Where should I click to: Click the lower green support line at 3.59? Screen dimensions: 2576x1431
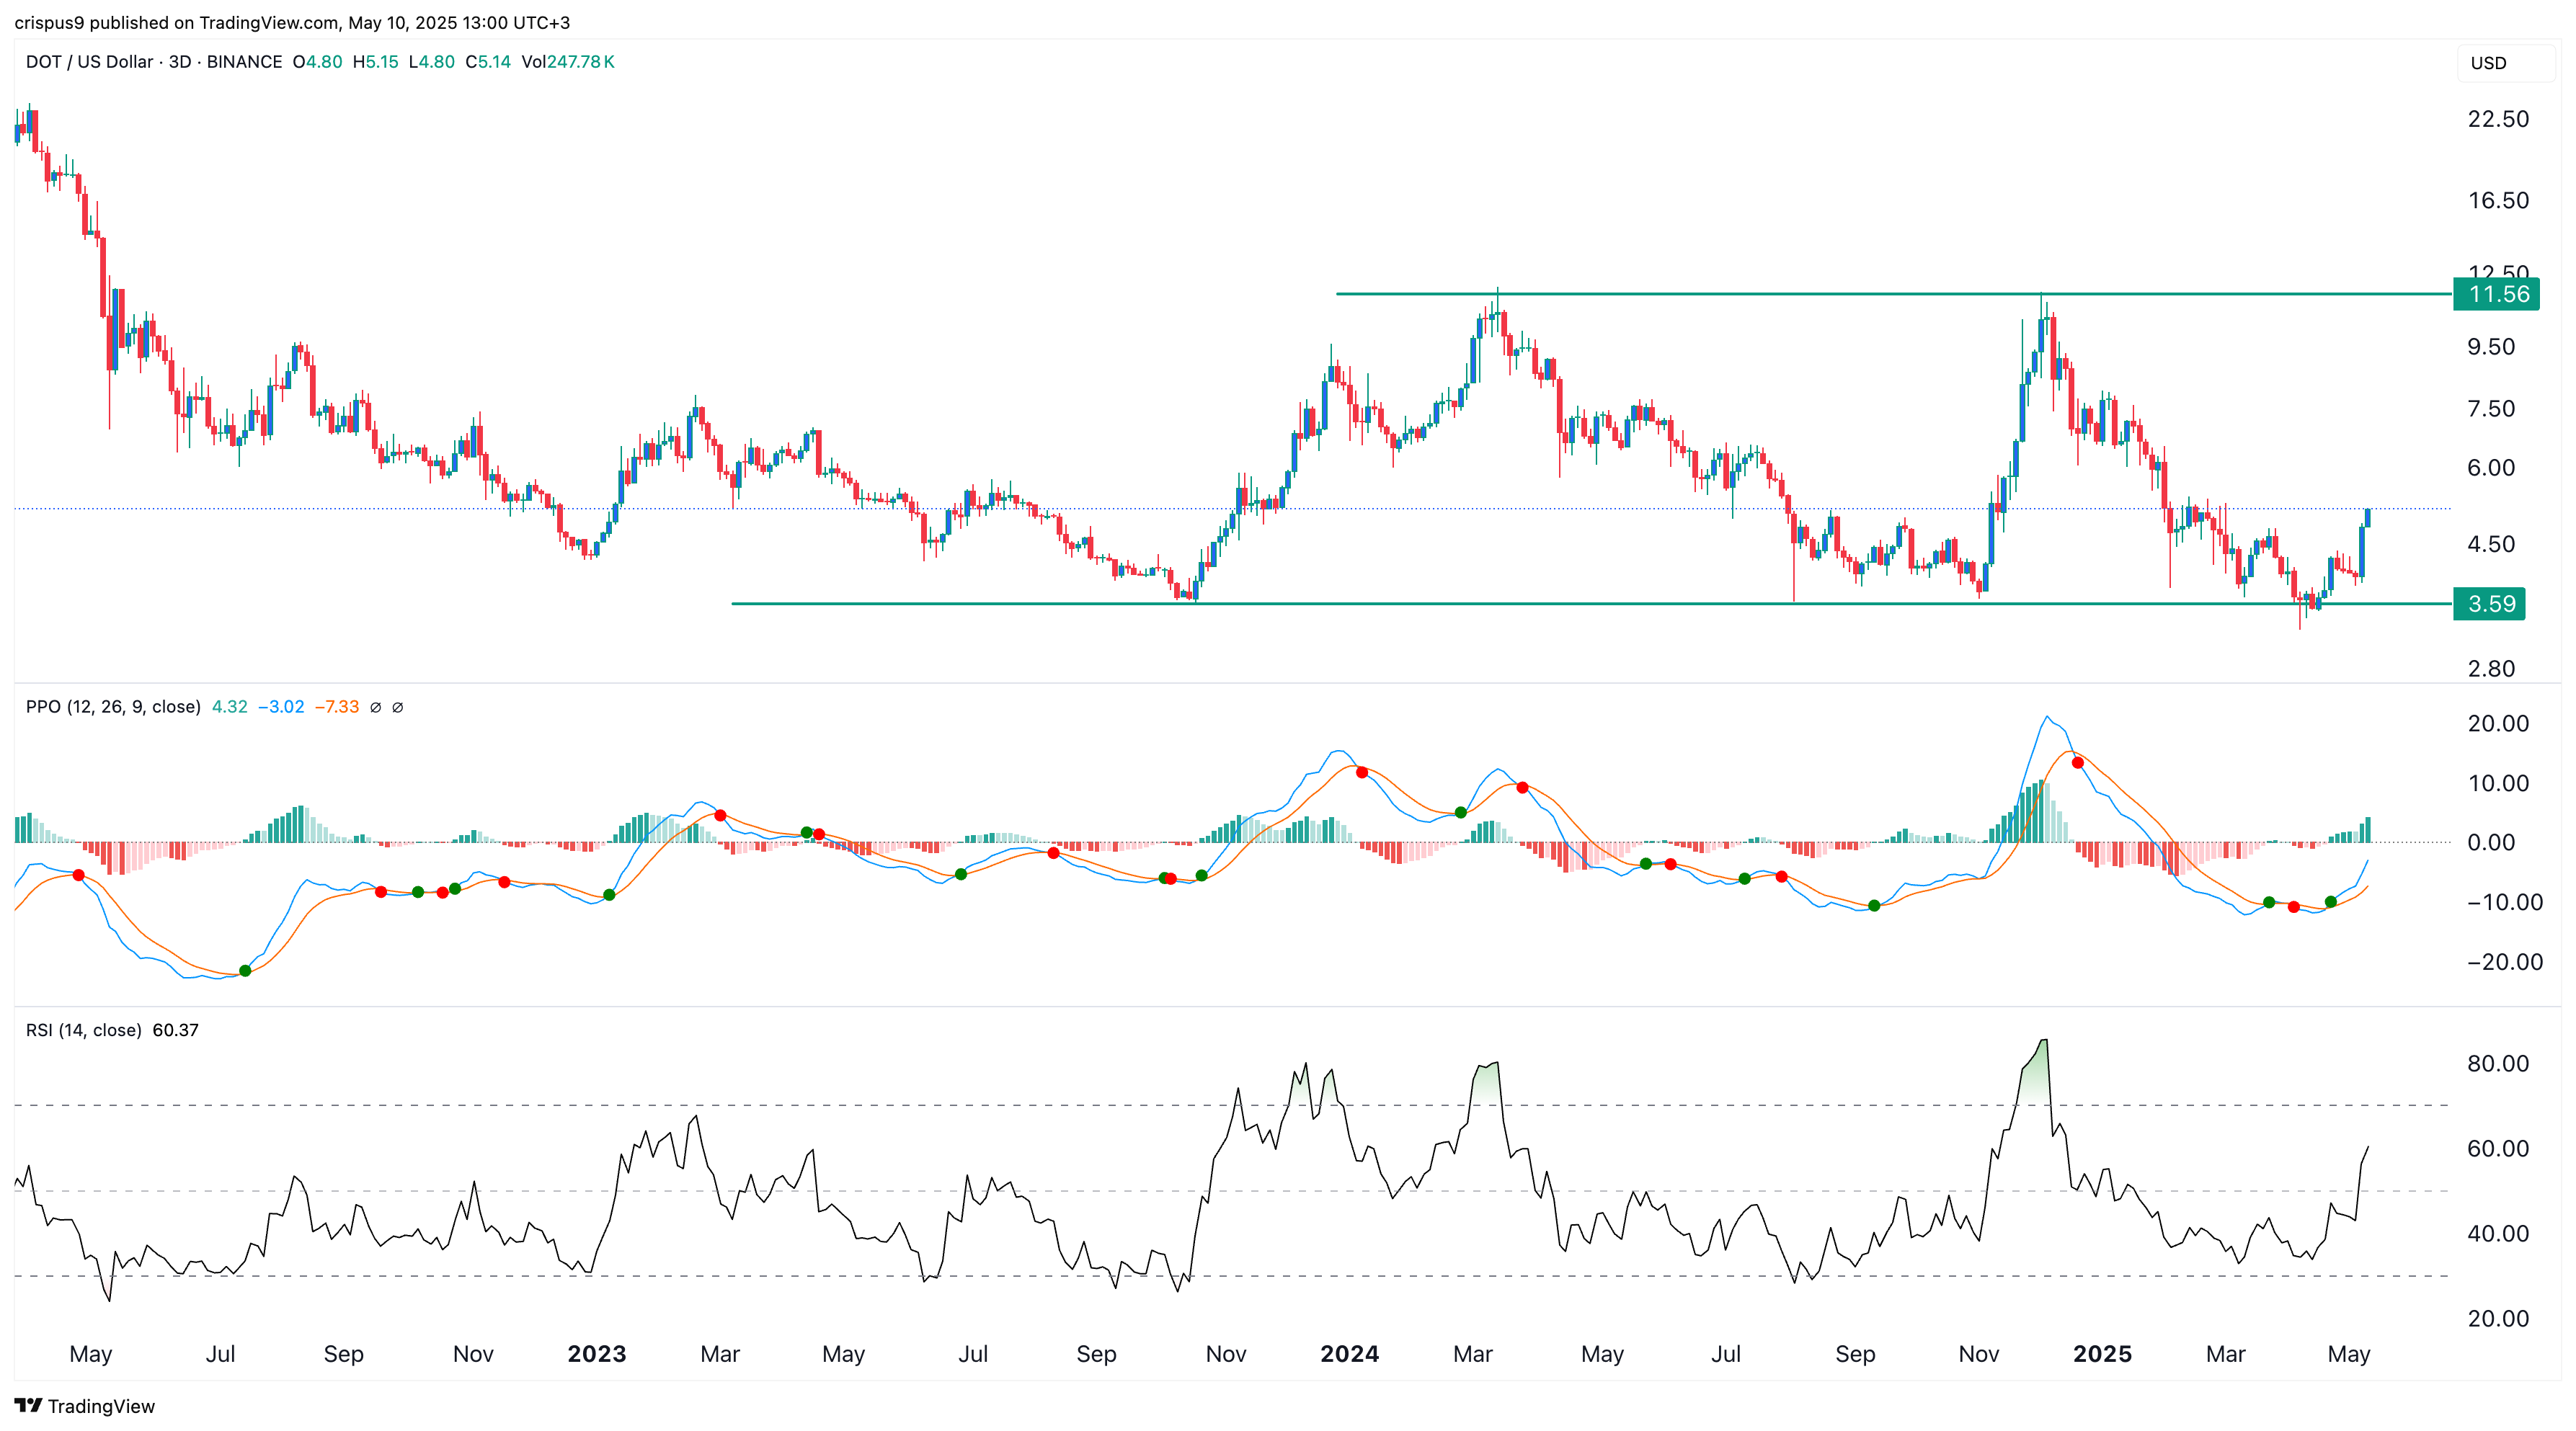point(1500,604)
